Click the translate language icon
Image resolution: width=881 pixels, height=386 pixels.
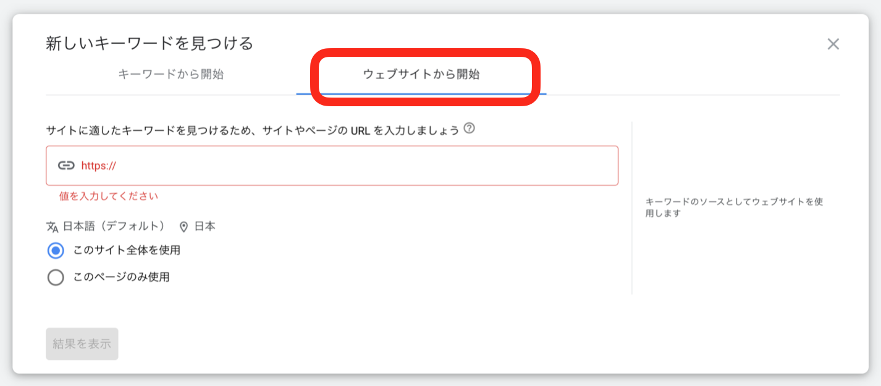click(x=53, y=227)
